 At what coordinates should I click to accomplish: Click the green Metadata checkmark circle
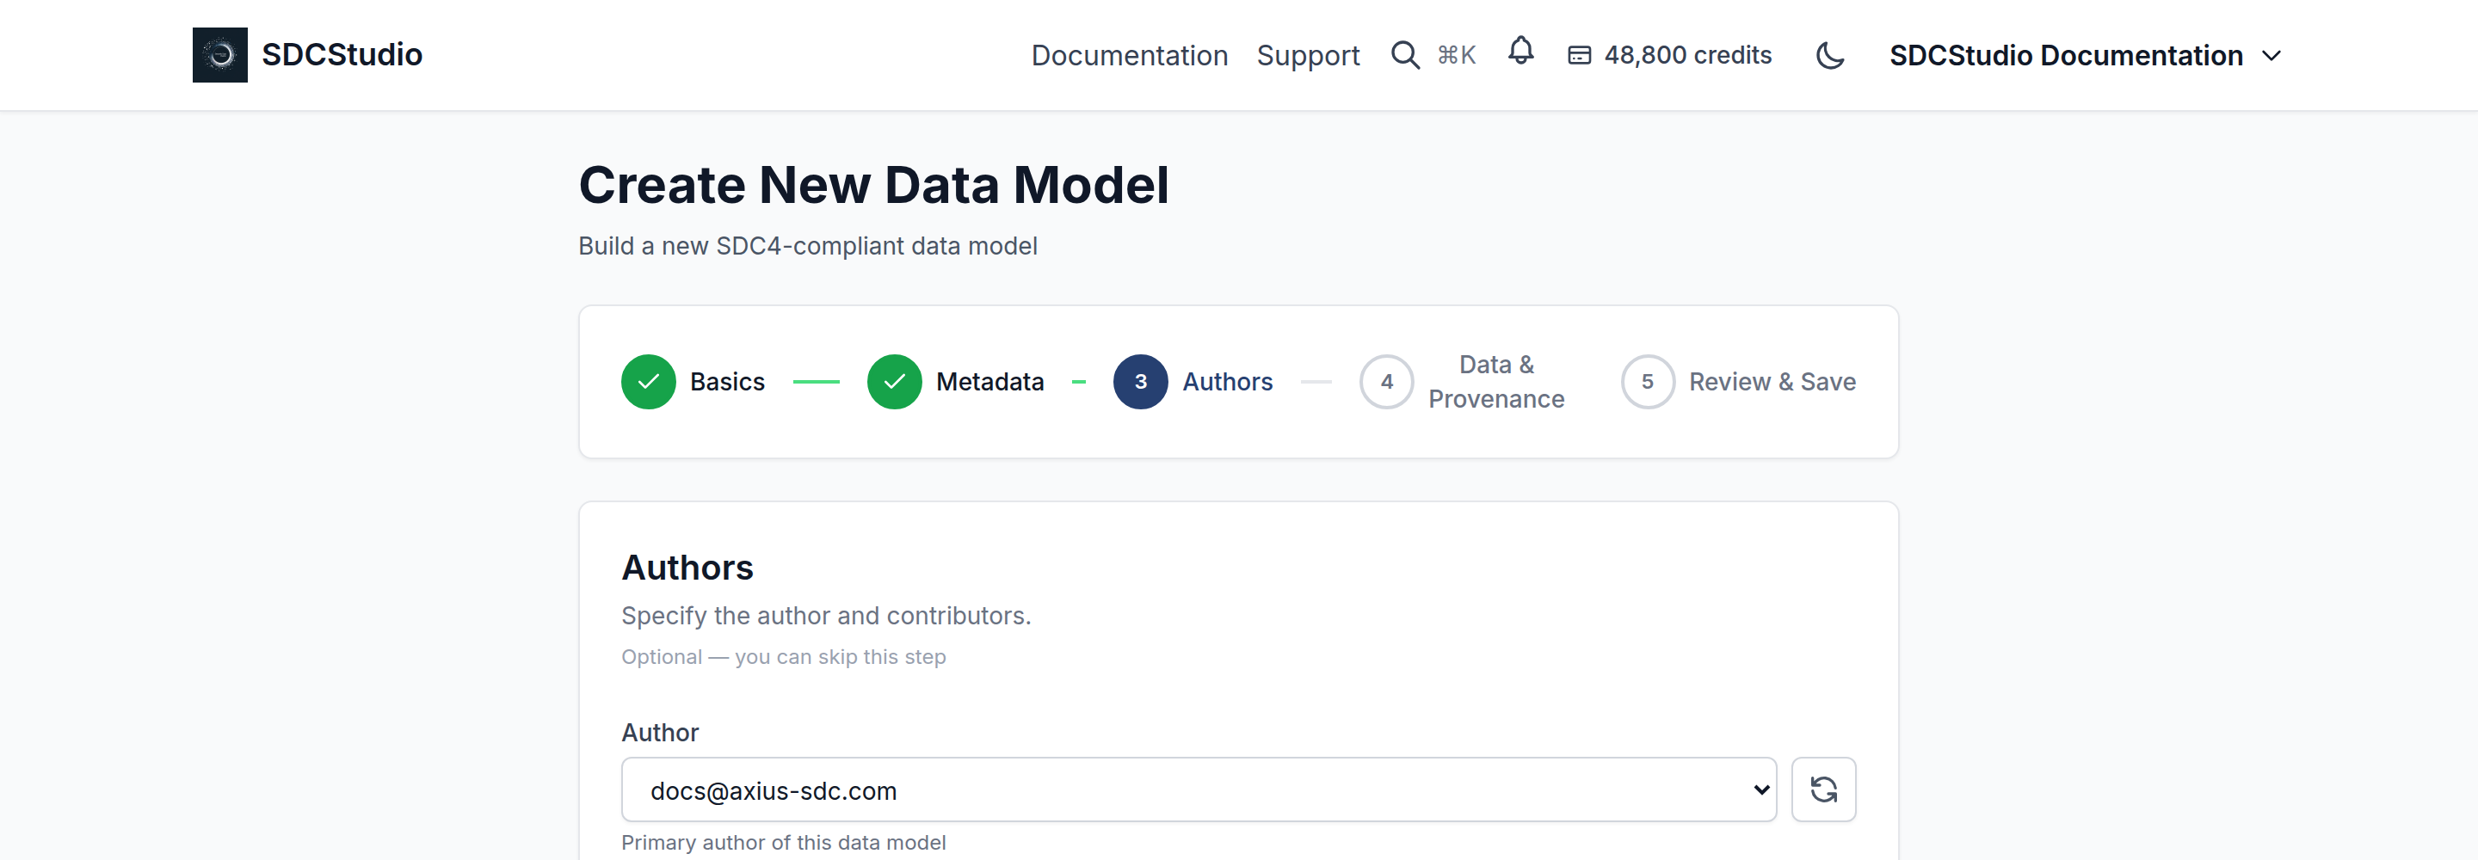pyautogui.click(x=894, y=382)
